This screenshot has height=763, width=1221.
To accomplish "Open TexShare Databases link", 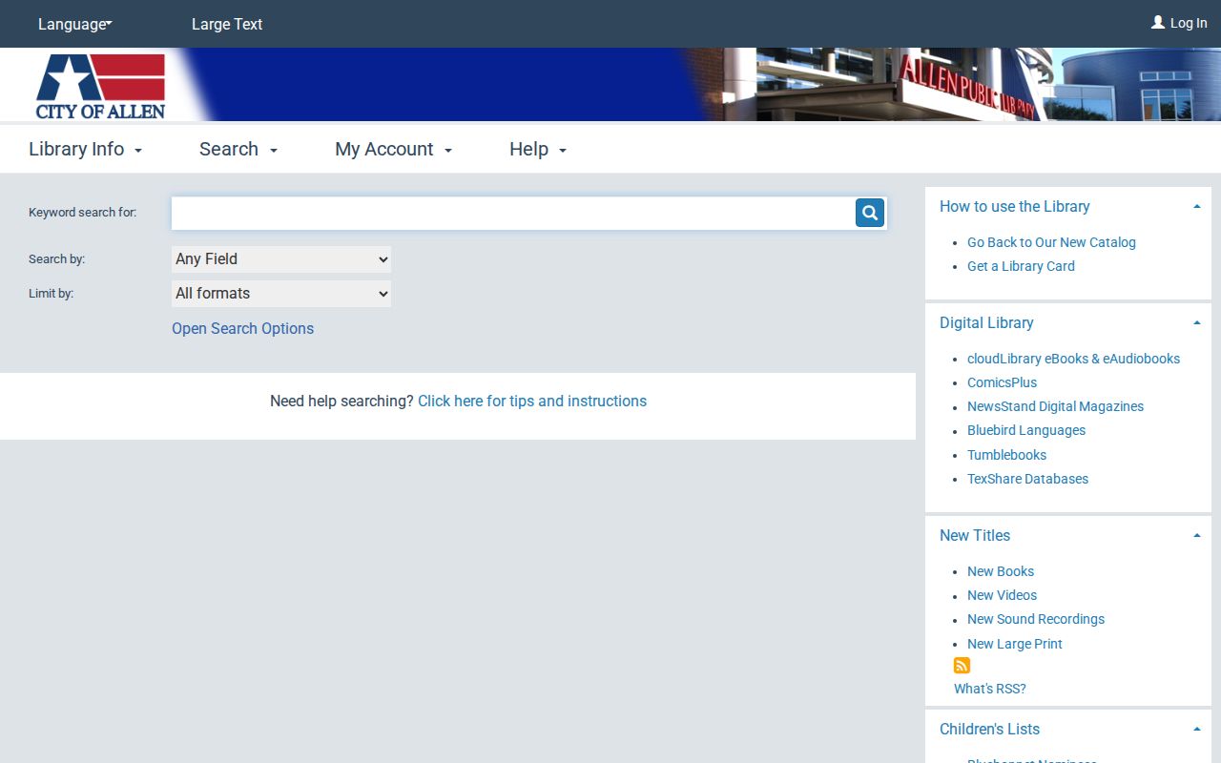I will click(1027, 479).
